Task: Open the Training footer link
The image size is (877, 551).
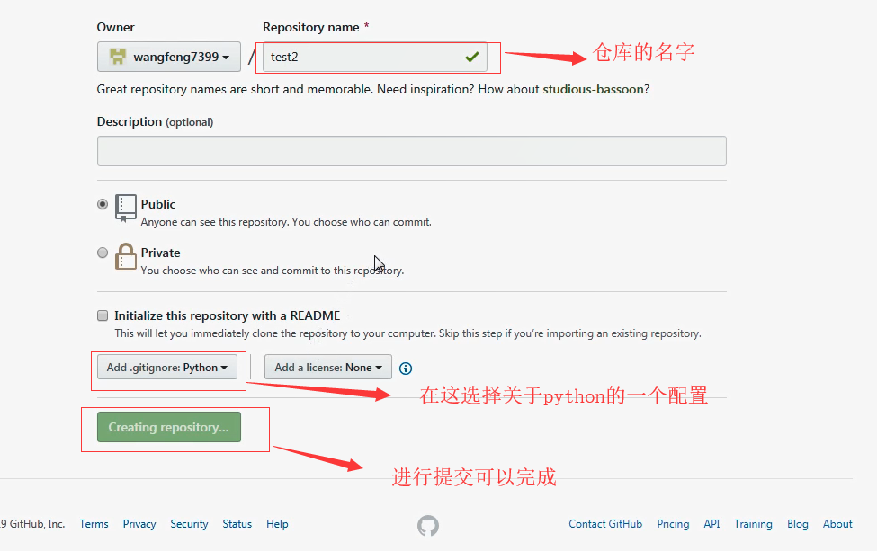Action: [x=753, y=524]
